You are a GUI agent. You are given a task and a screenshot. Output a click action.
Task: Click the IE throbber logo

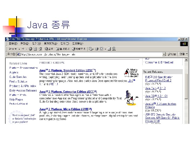click(x=184, y=44)
